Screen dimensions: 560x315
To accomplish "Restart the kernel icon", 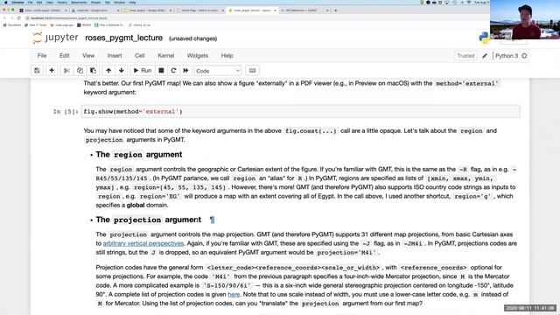I will tap(173, 71).
